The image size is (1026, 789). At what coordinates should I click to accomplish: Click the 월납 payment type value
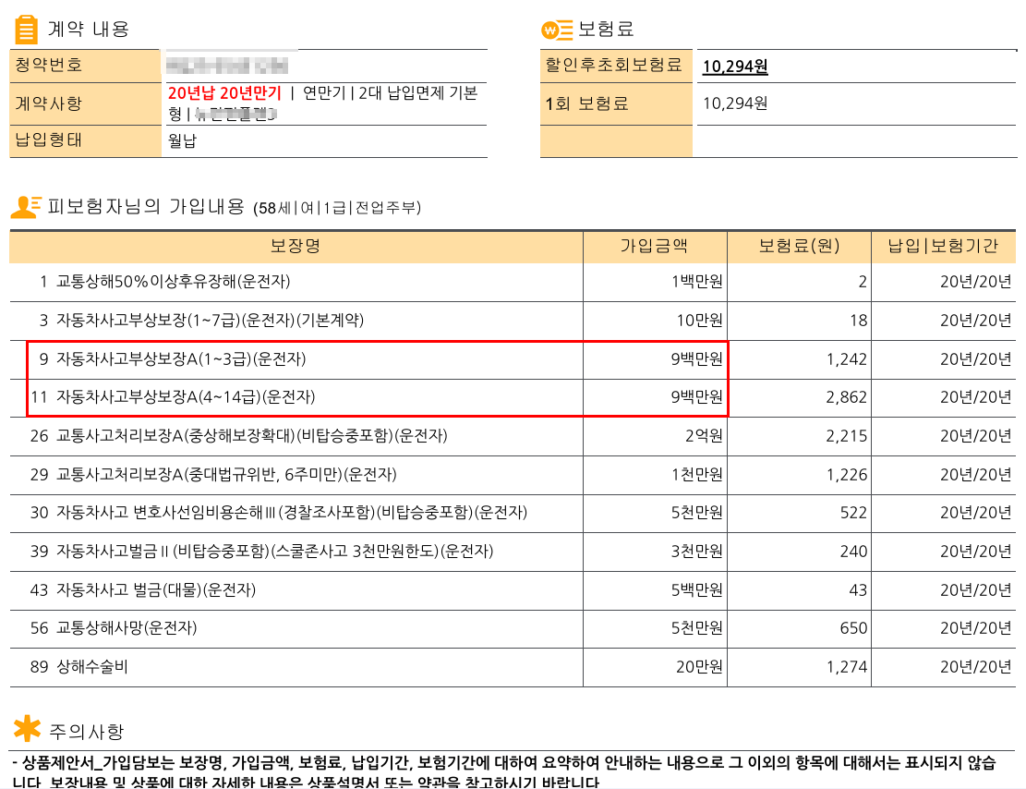(x=182, y=140)
